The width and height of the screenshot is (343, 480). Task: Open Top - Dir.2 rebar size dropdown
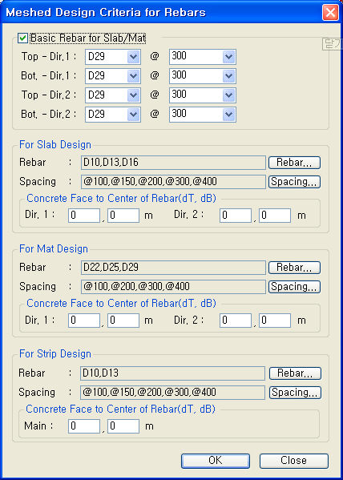click(113, 95)
